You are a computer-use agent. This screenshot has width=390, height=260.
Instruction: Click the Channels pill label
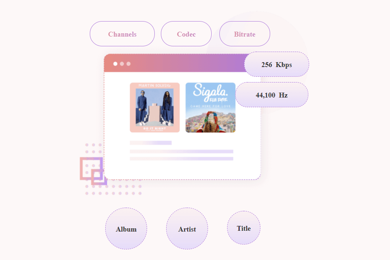pos(122,34)
